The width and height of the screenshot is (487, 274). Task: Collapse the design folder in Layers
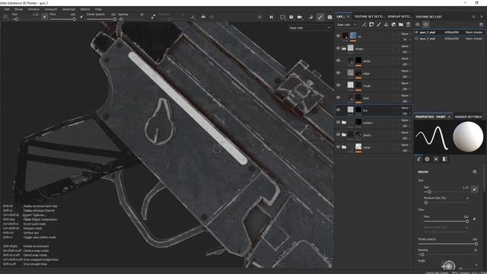[344, 49]
